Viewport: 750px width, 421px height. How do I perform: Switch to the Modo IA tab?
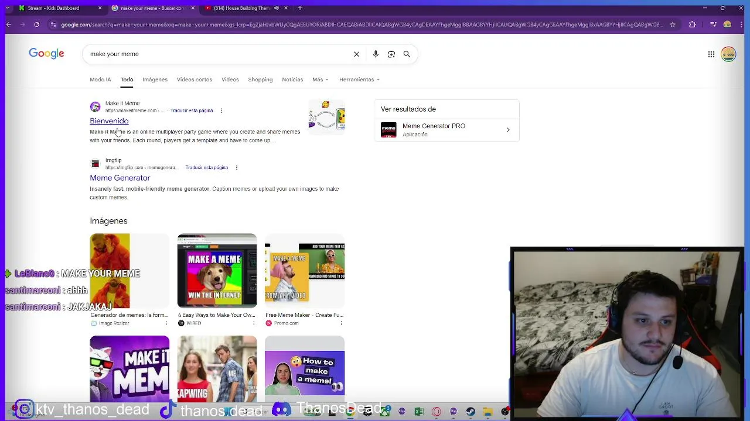click(x=100, y=80)
